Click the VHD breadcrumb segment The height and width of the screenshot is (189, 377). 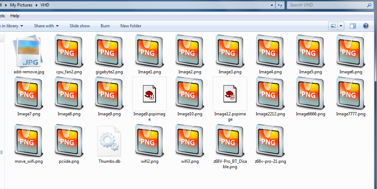(x=45, y=5)
